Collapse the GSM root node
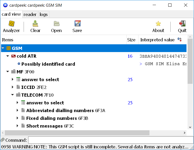The height and width of the screenshot is (150, 194). pyautogui.click(x=3, y=48)
